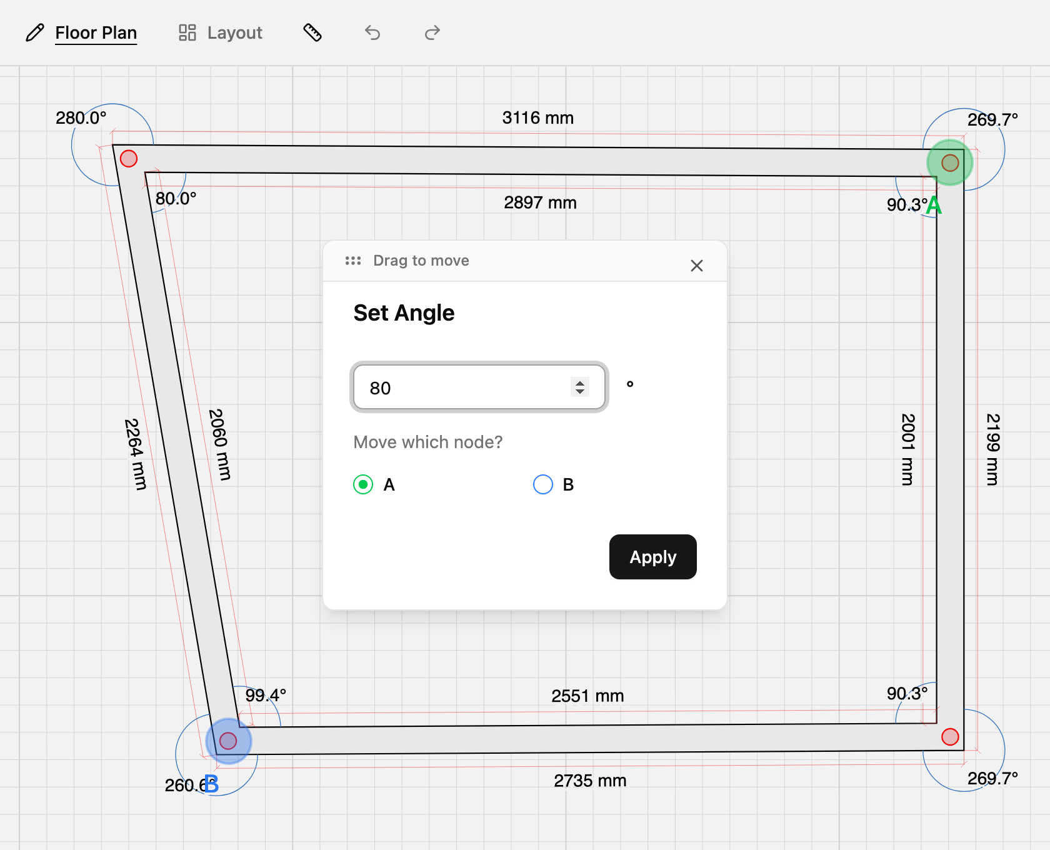The height and width of the screenshot is (850, 1050).
Task: Click the top-right 269.7° angle label
Action: 992,119
